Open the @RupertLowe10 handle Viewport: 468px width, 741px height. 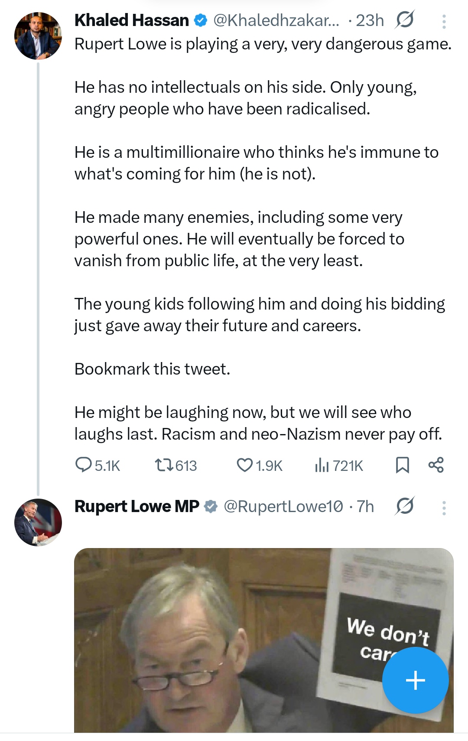tap(283, 506)
